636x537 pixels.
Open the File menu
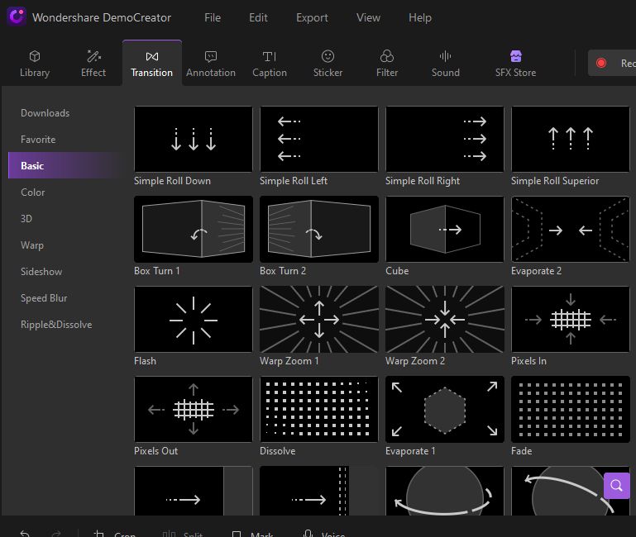coord(213,17)
